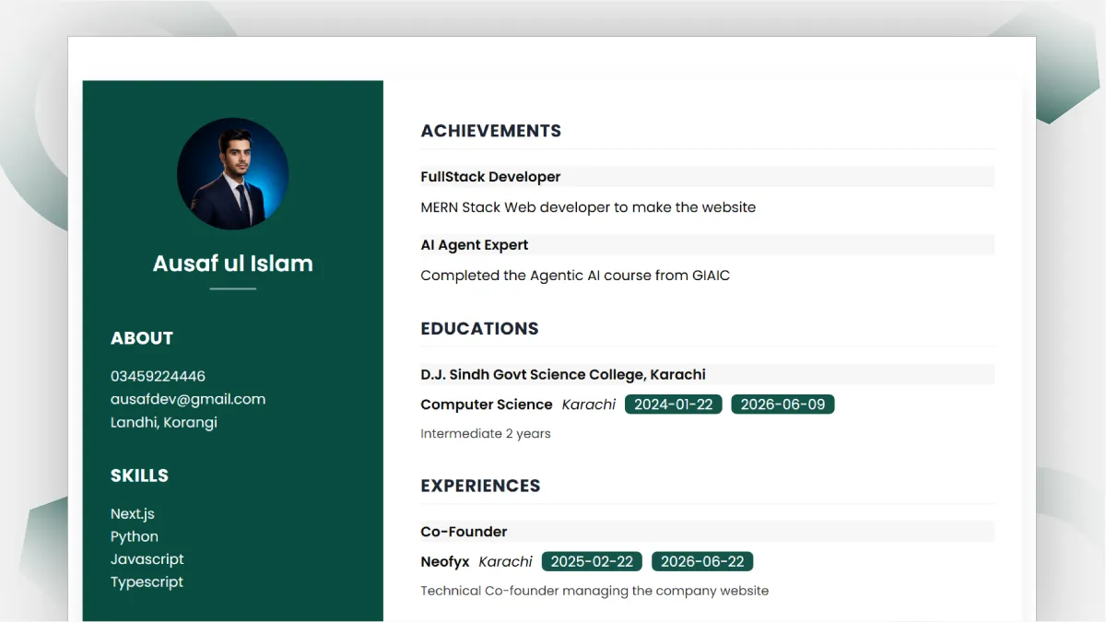Viewport: 1106px width, 622px height.
Task: Select the Neofyx company name
Action: coord(445,561)
